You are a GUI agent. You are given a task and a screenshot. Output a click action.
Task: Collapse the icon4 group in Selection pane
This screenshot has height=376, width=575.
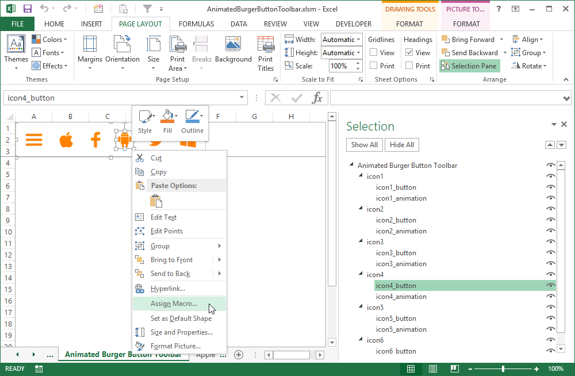coord(361,274)
